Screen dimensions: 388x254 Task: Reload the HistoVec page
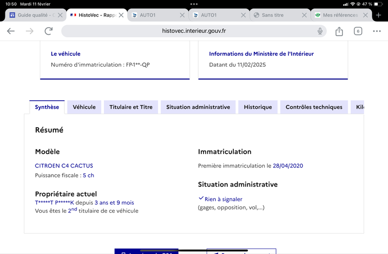click(x=48, y=31)
